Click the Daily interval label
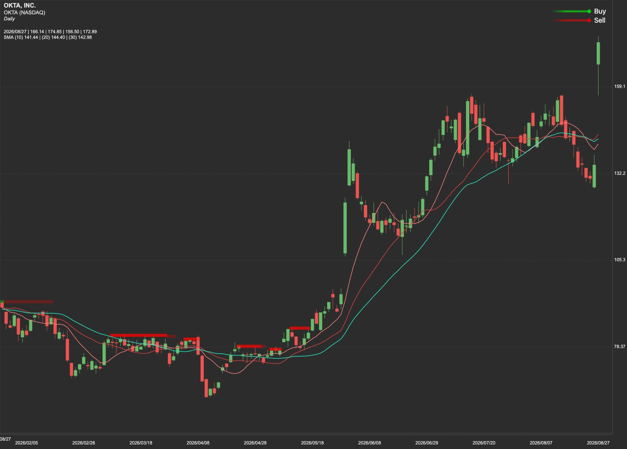The height and width of the screenshot is (449, 627). (x=9, y=19)
